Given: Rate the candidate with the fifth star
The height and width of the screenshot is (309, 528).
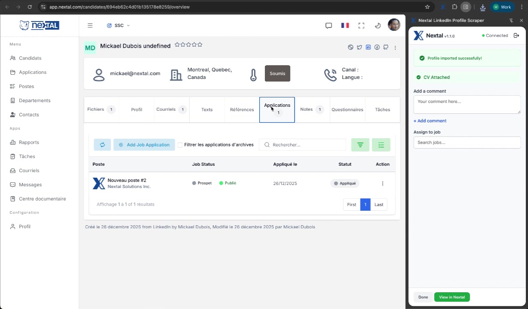Looking at the screenshot, I should pyautogui.click(x=200, y=45).
